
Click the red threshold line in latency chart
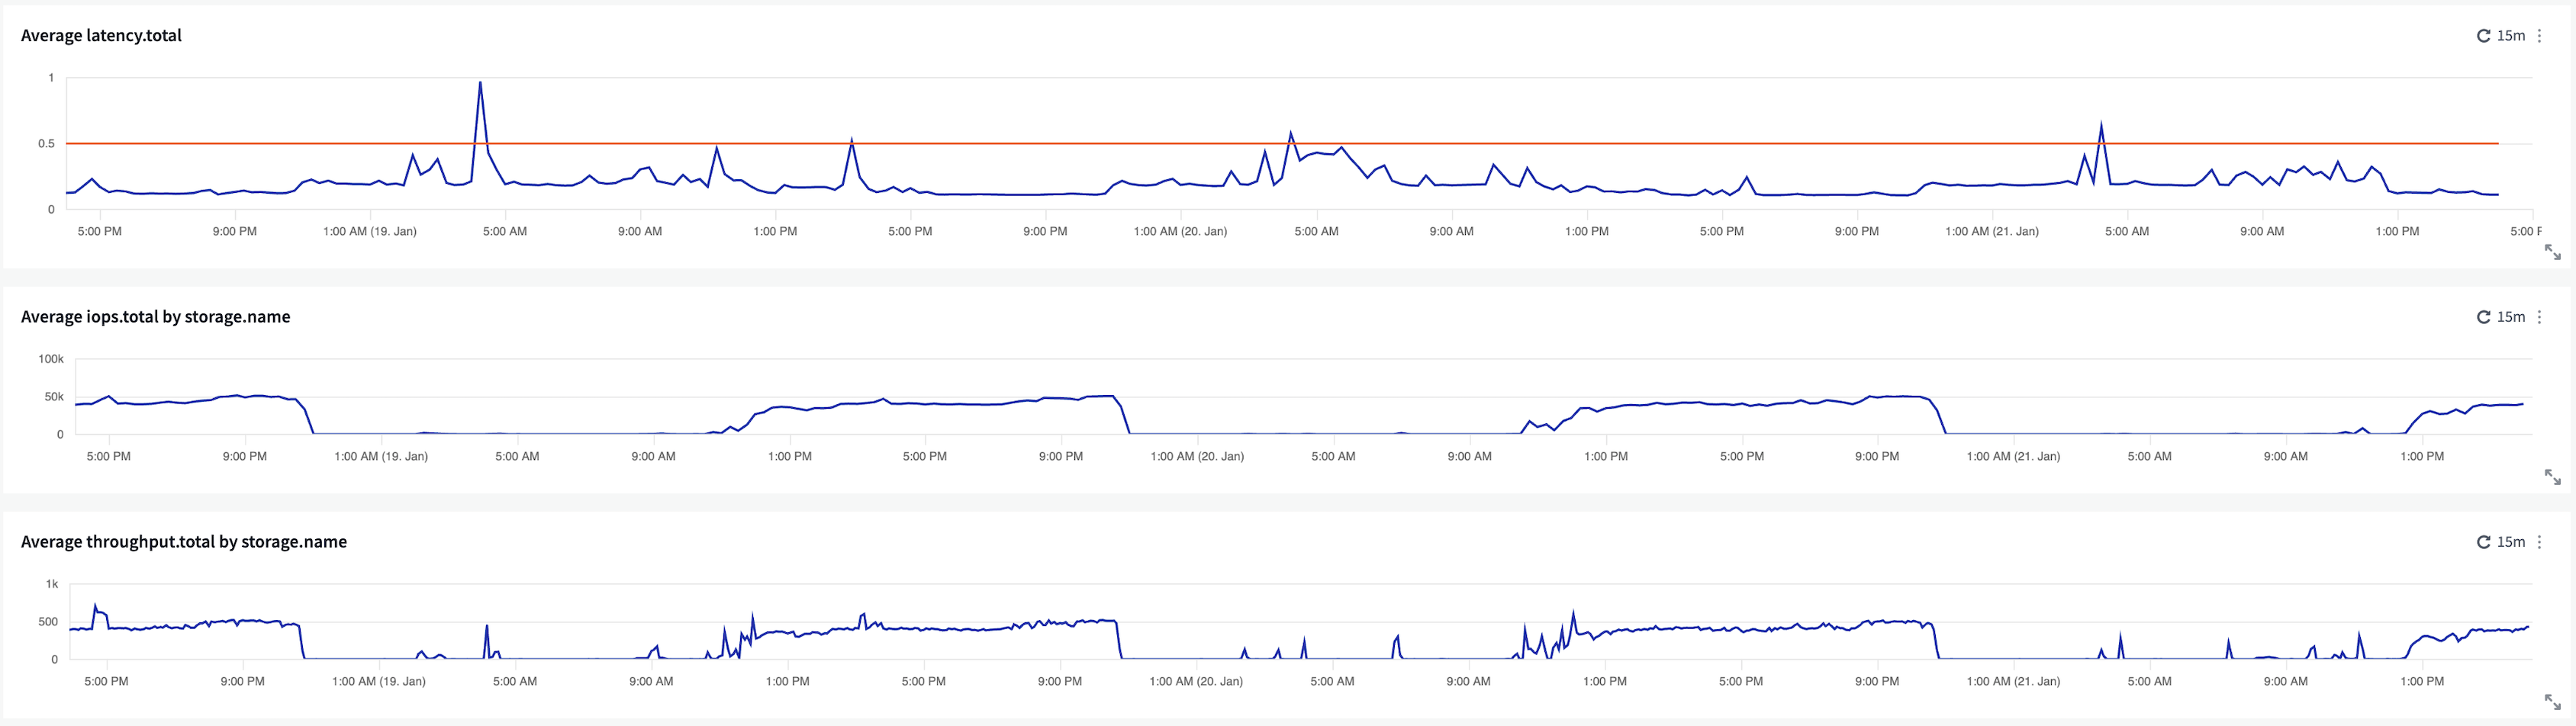1000,144
